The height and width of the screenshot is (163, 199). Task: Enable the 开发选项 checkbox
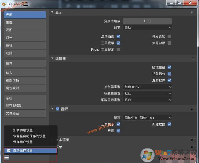click(169, 36)
